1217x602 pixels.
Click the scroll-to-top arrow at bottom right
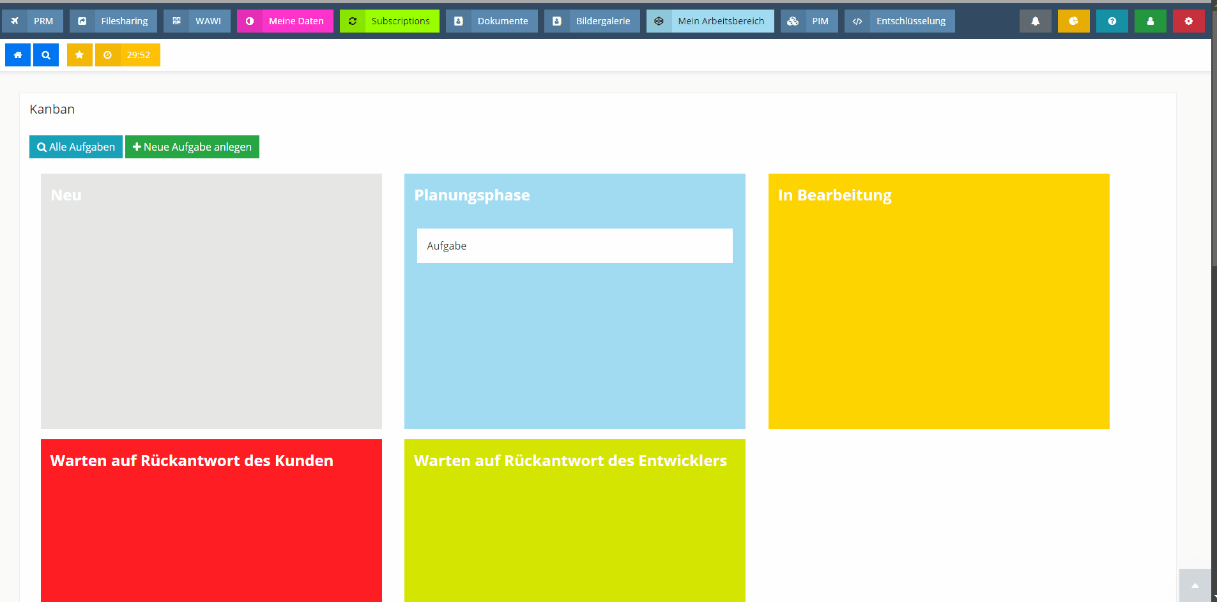pyautogui.click(x=1195, y=585)
